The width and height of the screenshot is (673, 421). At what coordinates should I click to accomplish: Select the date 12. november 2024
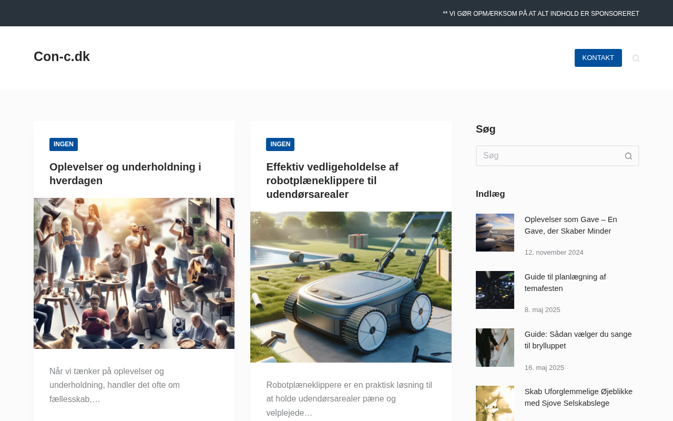click(x=554, y=253)
